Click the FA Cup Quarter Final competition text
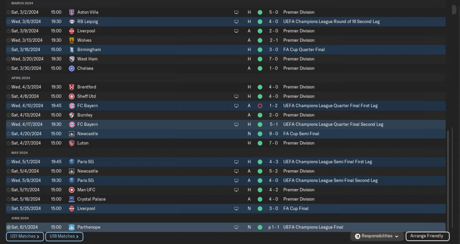This screenshot has height=244, width=460. click(x=304, y=50)
